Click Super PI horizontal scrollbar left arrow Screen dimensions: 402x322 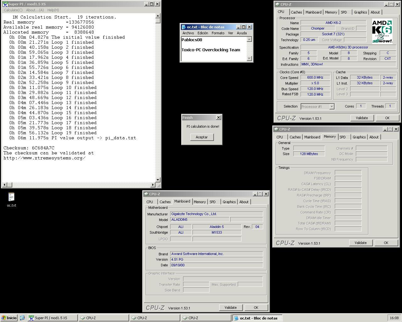coord(4,185)
